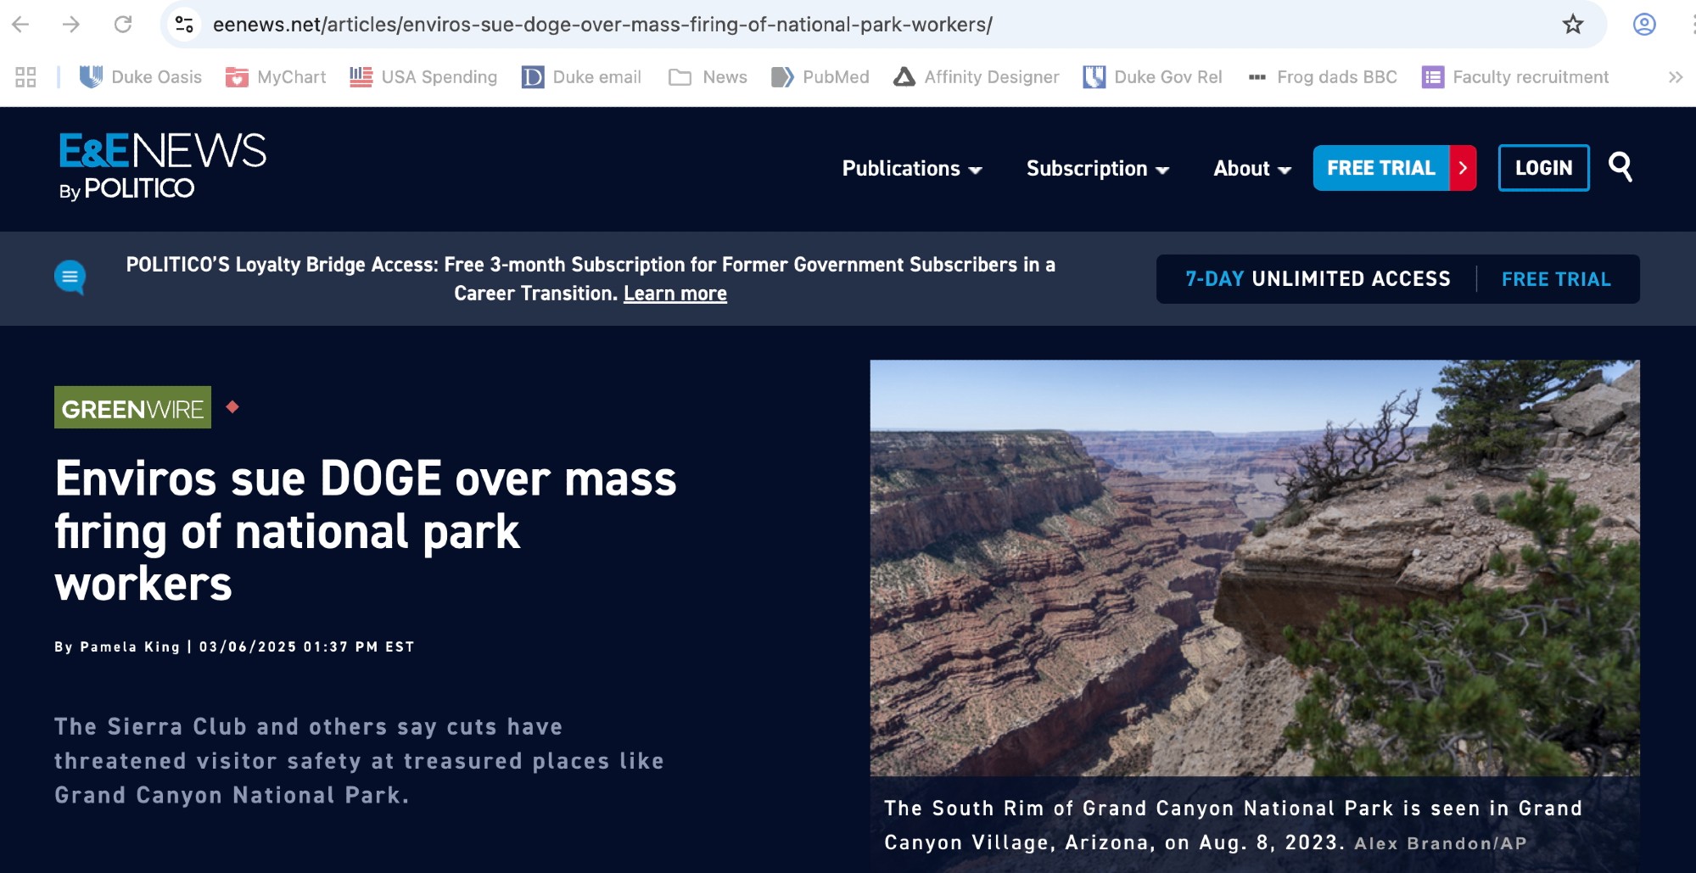Open the PubMed bookmark
Image resolution: width=1696 pixels, height=873 pixels.
(820, 77)
